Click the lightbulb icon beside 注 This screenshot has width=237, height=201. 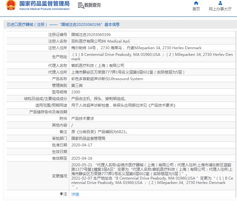pyautogui.click(x=61, y=194)
